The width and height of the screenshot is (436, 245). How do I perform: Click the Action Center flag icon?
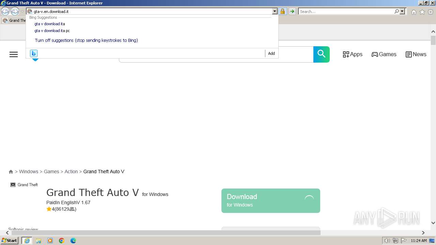(x=404, y=241)
